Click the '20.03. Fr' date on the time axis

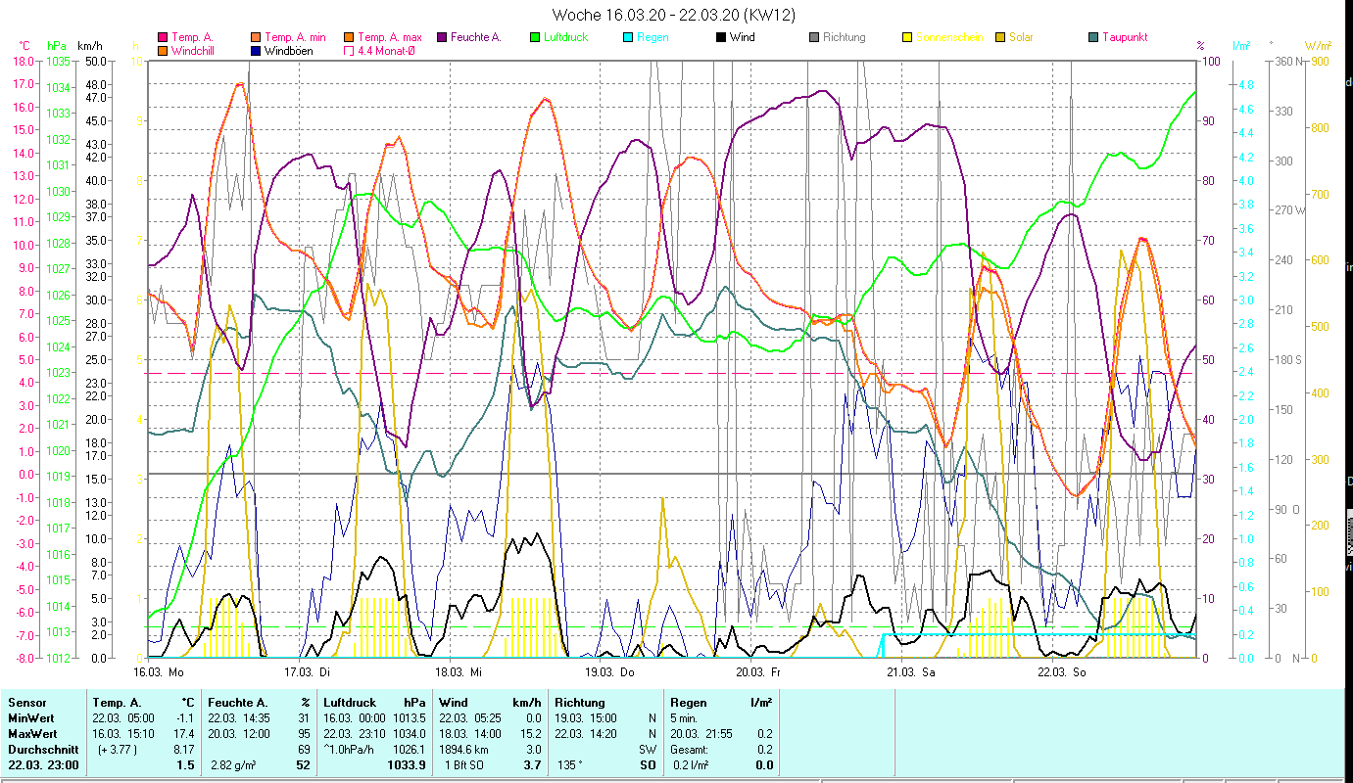tap(758, 672)
